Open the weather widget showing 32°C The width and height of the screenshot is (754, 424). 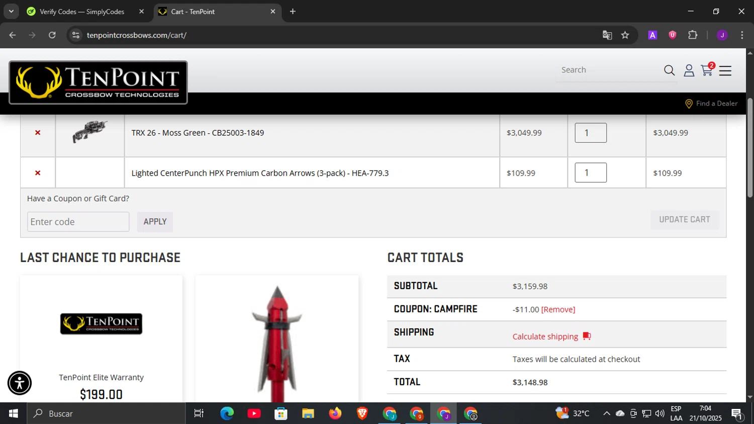coord(573,413)
